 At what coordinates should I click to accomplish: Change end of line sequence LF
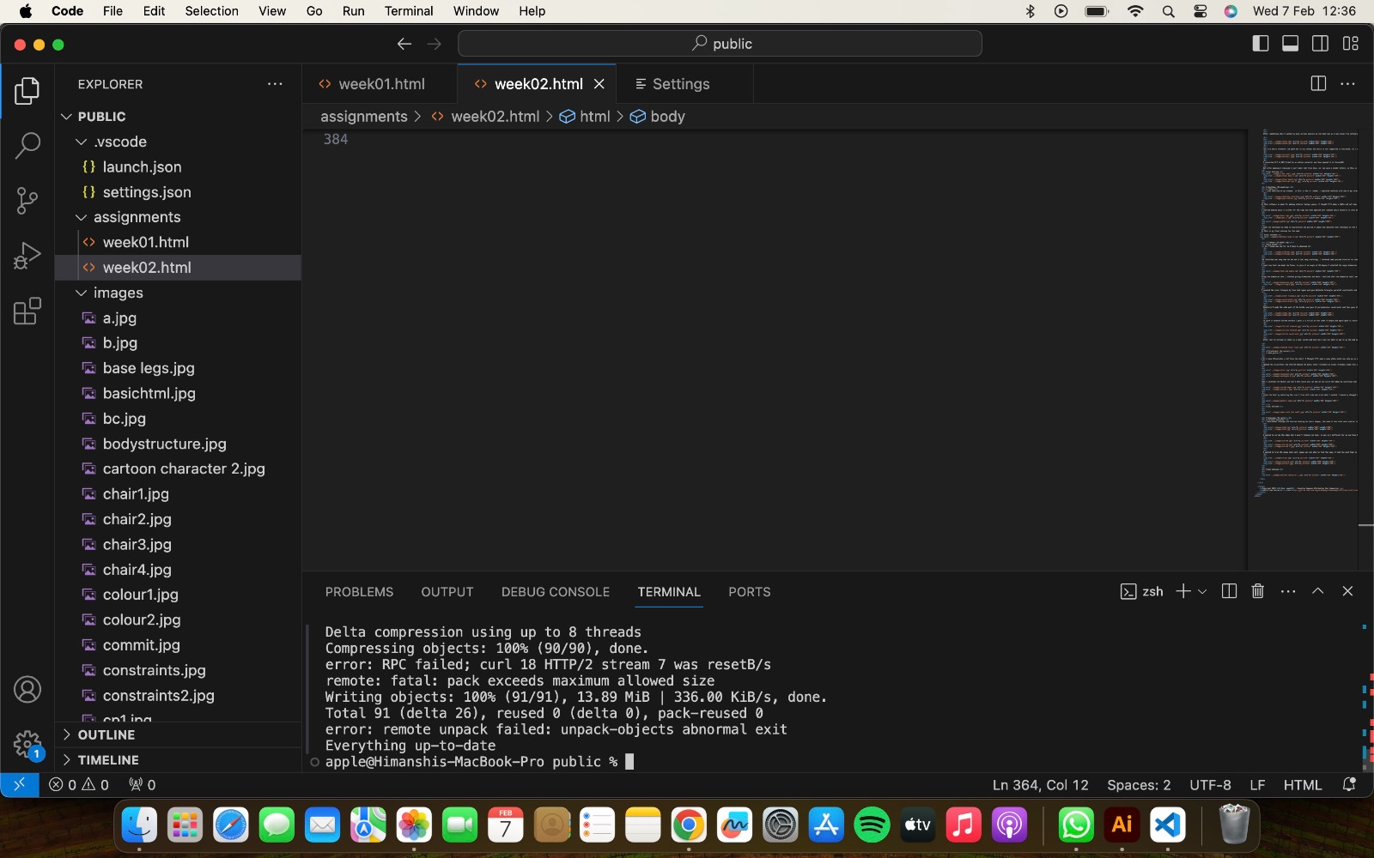tap(1257, 785)
